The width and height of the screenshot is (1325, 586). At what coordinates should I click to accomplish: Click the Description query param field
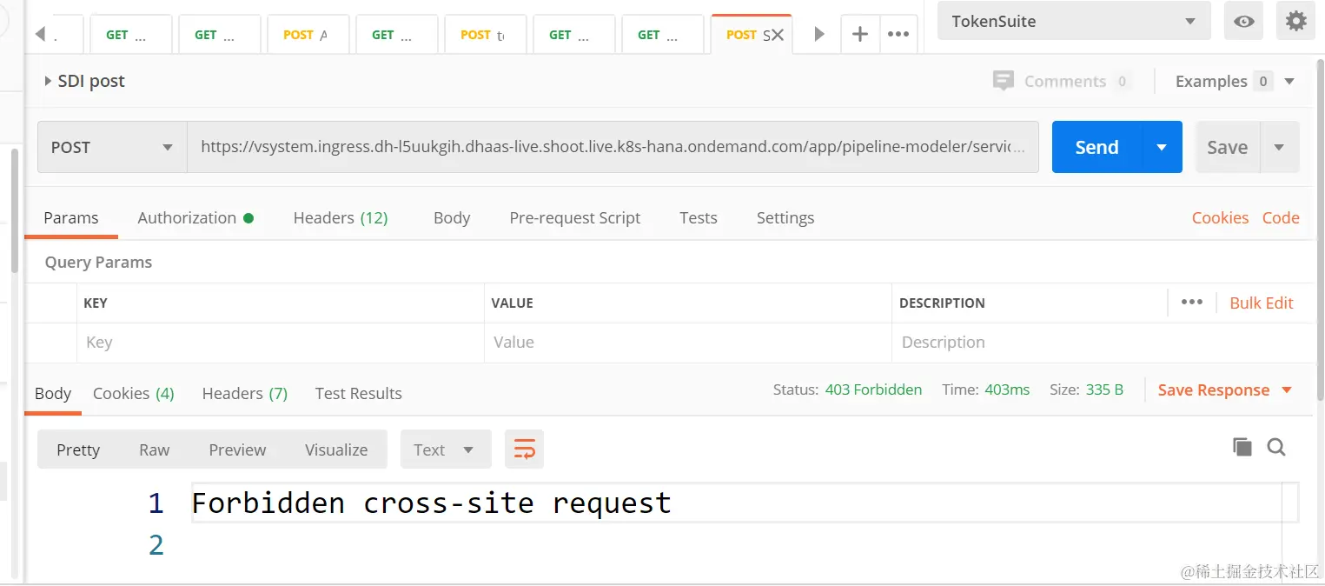tap(1102, 343)
